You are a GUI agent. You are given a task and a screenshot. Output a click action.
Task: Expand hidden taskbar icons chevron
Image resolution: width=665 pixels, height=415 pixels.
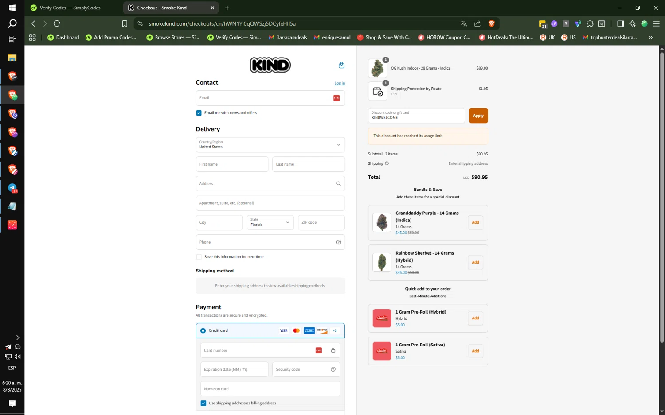[17, 337]
